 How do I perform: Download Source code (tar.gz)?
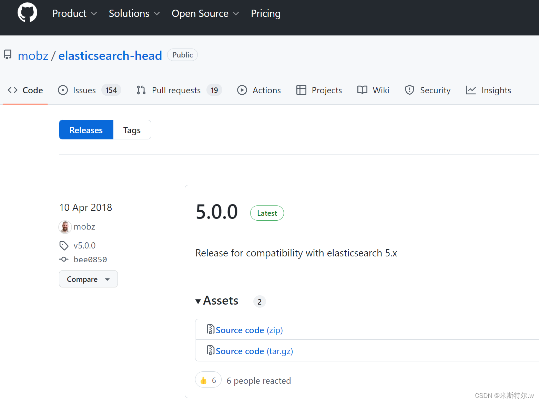click(x=254, y=351)
